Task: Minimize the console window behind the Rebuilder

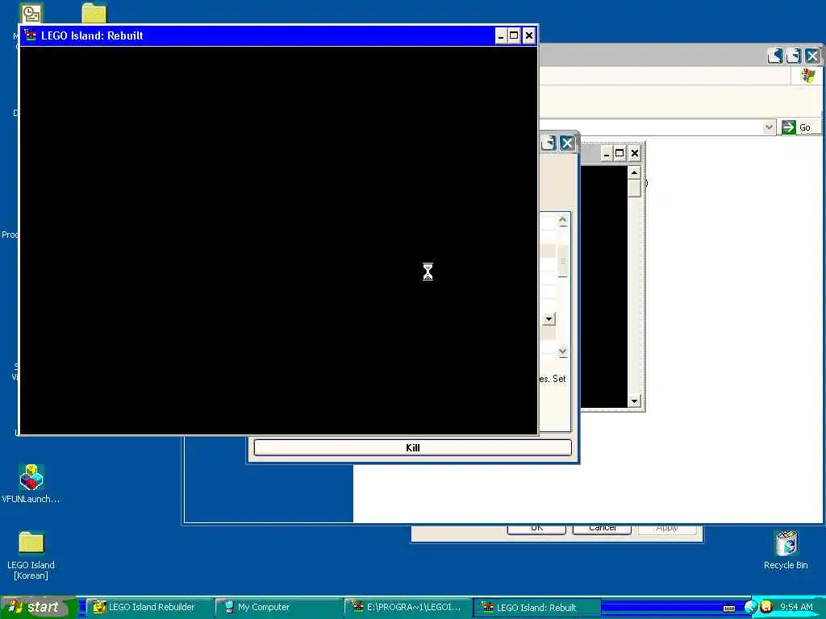Action: coord(607,154)
